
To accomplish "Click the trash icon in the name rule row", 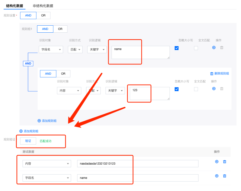I will pos(222,47).
